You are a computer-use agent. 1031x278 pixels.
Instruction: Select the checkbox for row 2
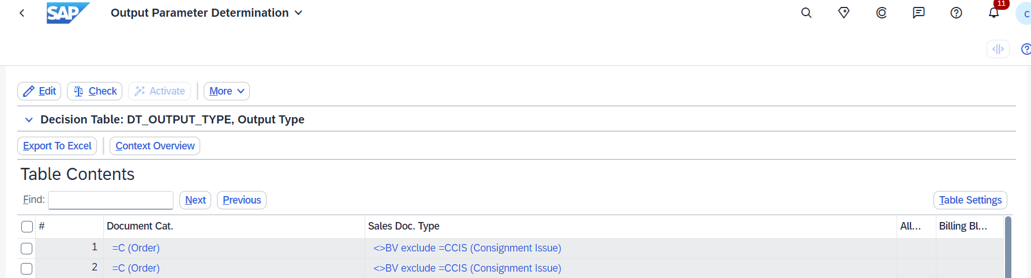pyautogui.click(x=27, y=269)
